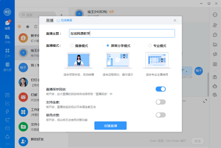Enable the 禁用点赞 switch
221x148 pixels.
(x=161, y=115)
